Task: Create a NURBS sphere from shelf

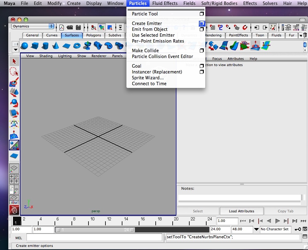Action: point(24,46)
